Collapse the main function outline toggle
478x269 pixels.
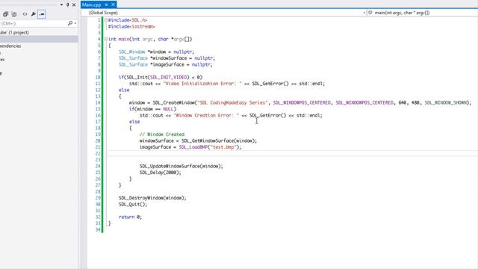tap(106, 39)
